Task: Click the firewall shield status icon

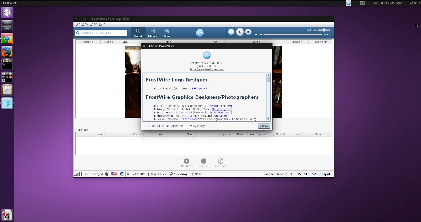Action: [106, 174]
